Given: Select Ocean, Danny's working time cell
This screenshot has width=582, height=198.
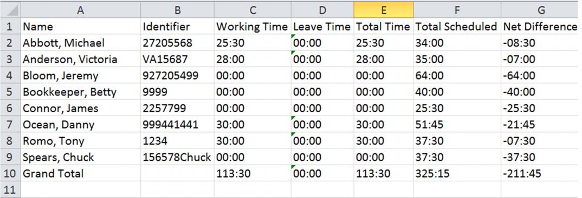Looking at the screenshot, I should coord(253,125).
